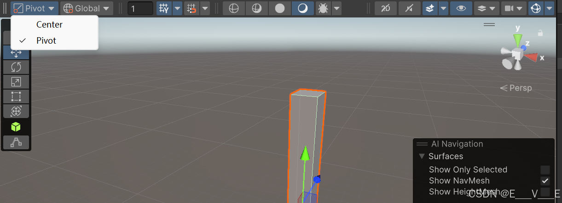Collapse the Surfaces section

coord(421,156)
